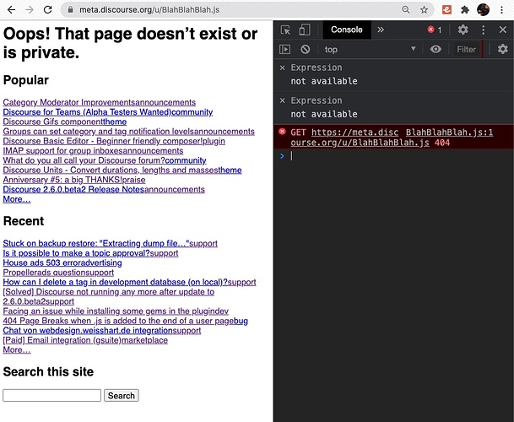The height and width of the screenshot is (422, 514).
Task: Open DevTools settings gear
Action: coord(463,30)
